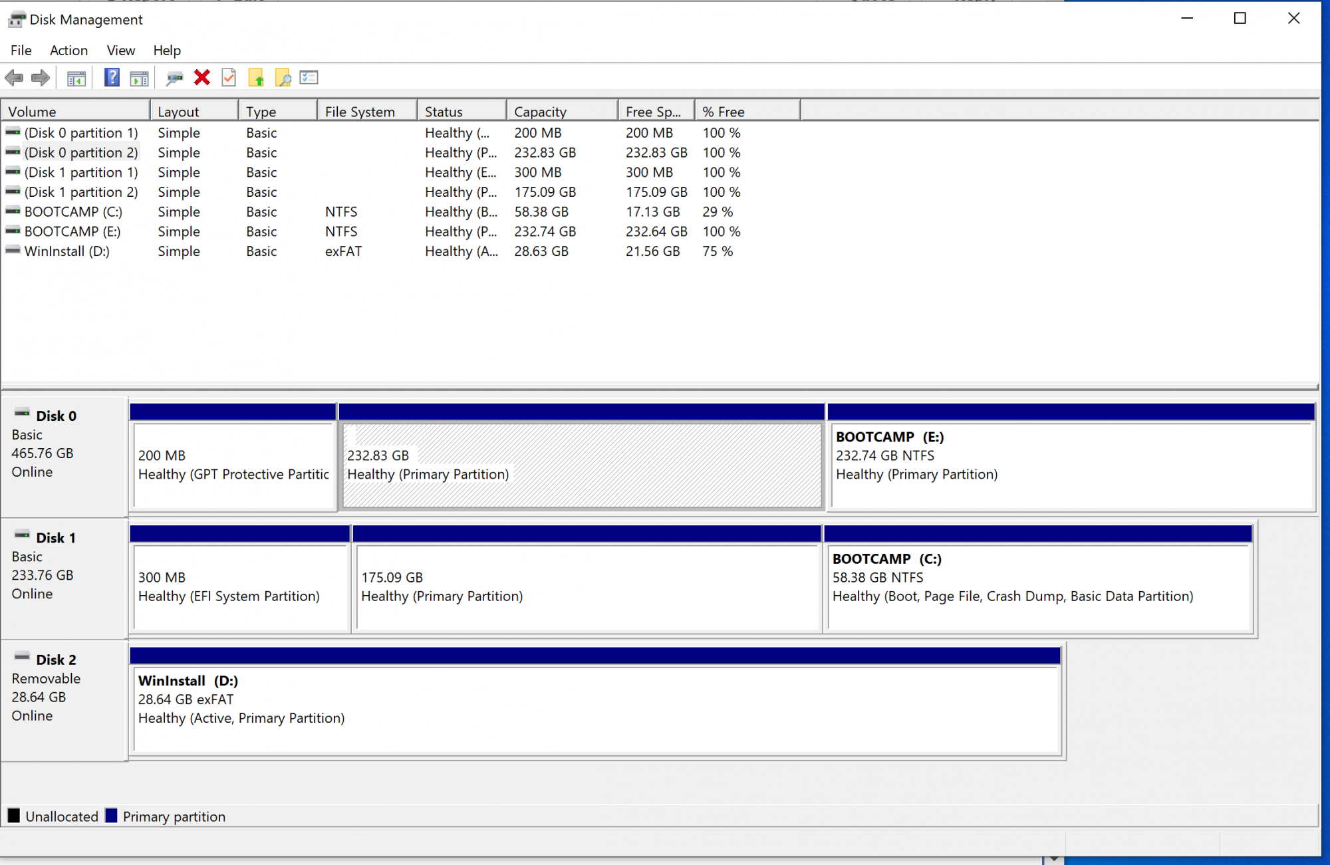Open the View menu

click(120, 51)
